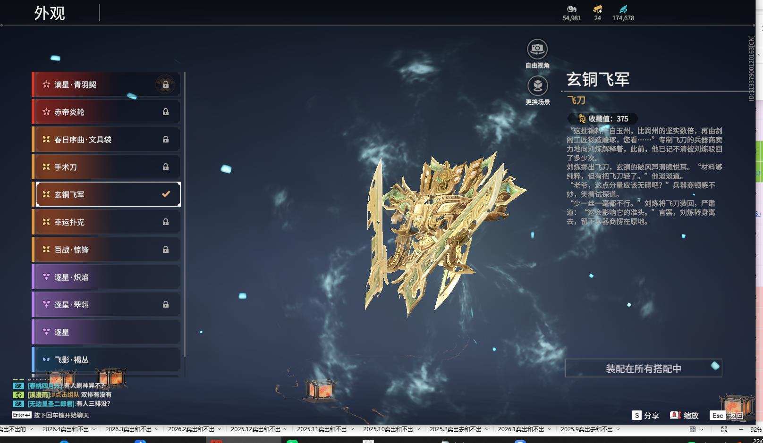Viewport: 763px width, 443px height.
Task: Click channel icon beside 无边星圣二郎君 message
Action: click(18, 403)
